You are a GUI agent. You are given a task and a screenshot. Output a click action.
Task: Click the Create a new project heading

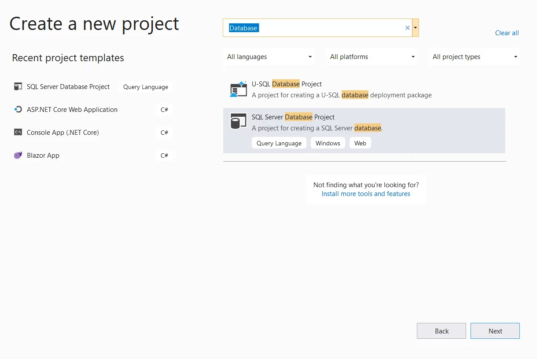pyautogui.click(x=94, y=24)
